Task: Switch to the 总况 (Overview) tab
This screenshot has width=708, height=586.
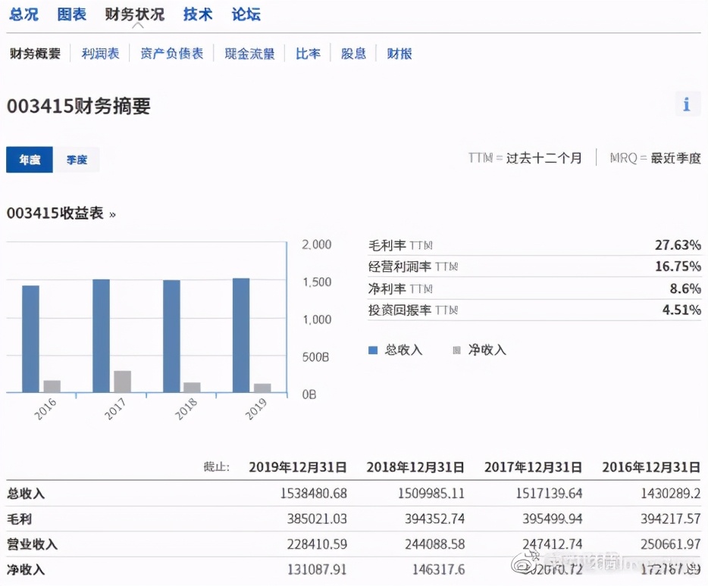Action: (23, 14)
